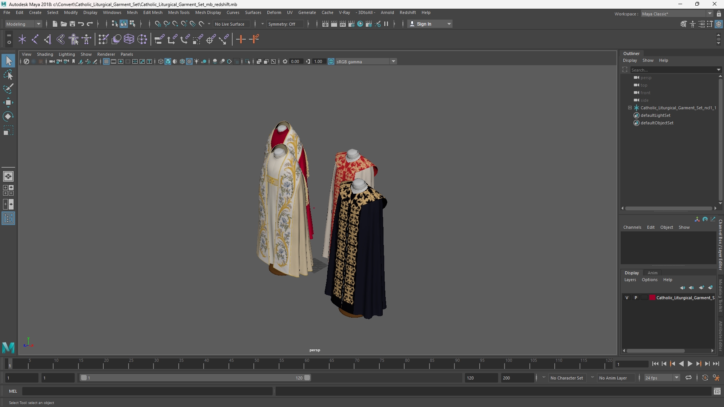Screen dimensions: 724x407
Task: Toggle wireframe on shaded in viewport toolbar
Action: pos(182,61)
